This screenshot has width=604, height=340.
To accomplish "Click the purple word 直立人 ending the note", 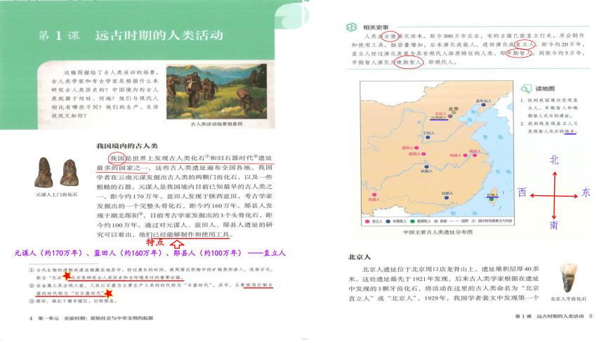I will click(275, 253).
